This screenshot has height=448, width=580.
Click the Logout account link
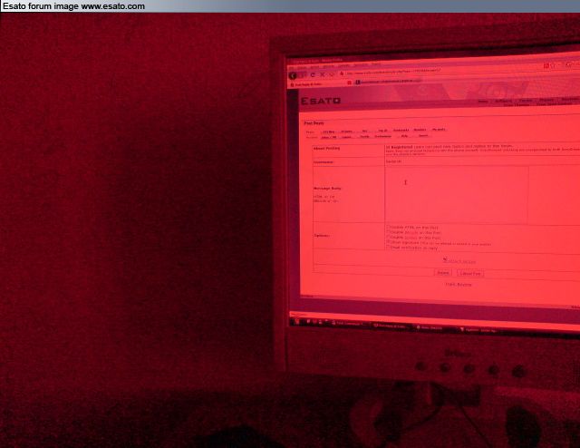tap(346, 137)
